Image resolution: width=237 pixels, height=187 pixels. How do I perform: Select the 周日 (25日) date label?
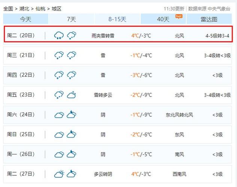click(21, 134)
